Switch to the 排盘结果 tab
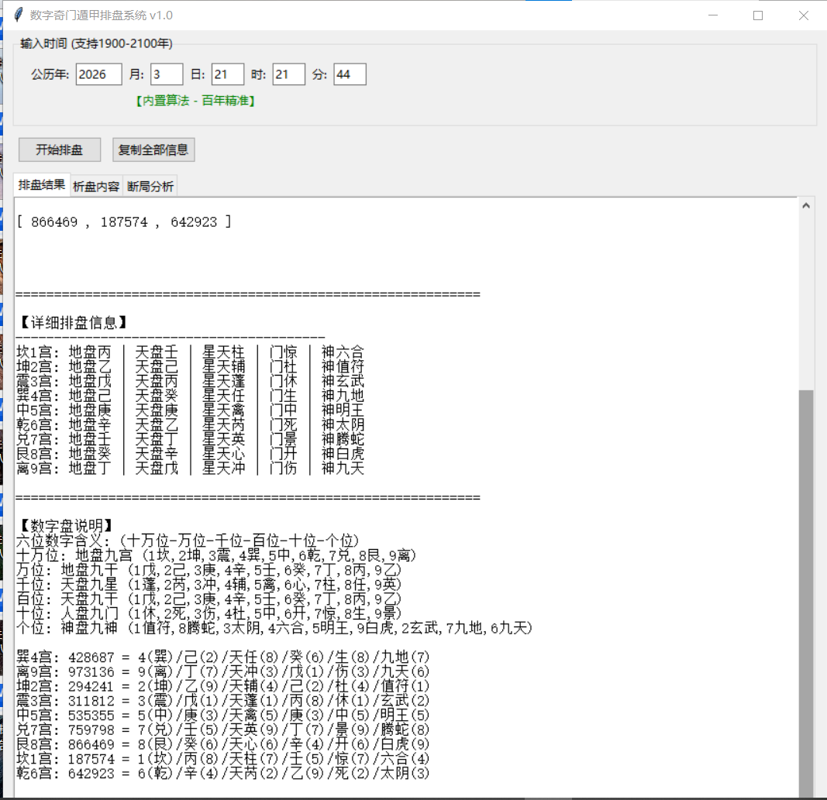 [42, 185]
